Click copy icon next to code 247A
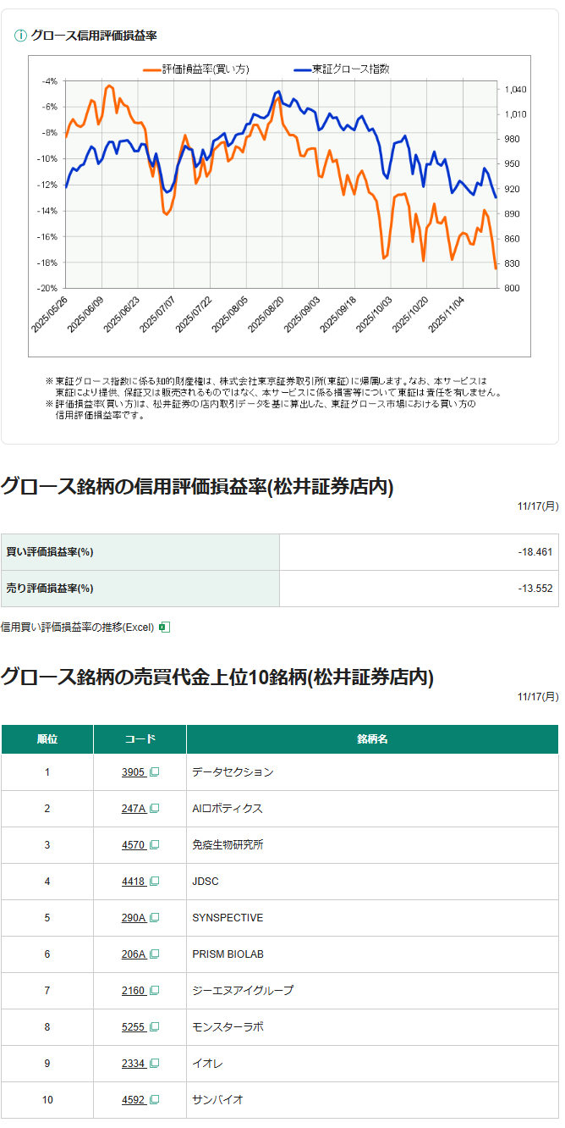 [x=155, y=809]
